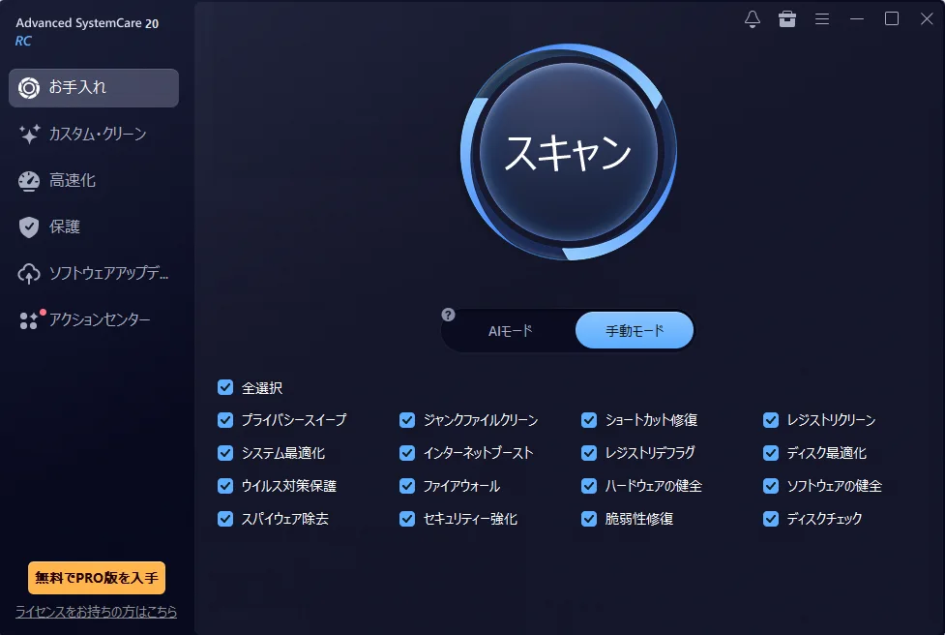Uncheck レジストリデフラグ checkbox

coord(589,453)
